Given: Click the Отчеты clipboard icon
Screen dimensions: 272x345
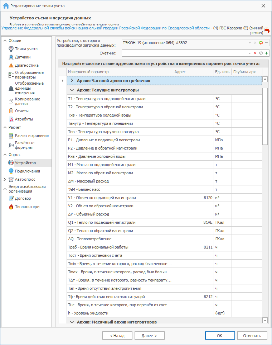Looking at the screenshot, I should click(11, 111).
